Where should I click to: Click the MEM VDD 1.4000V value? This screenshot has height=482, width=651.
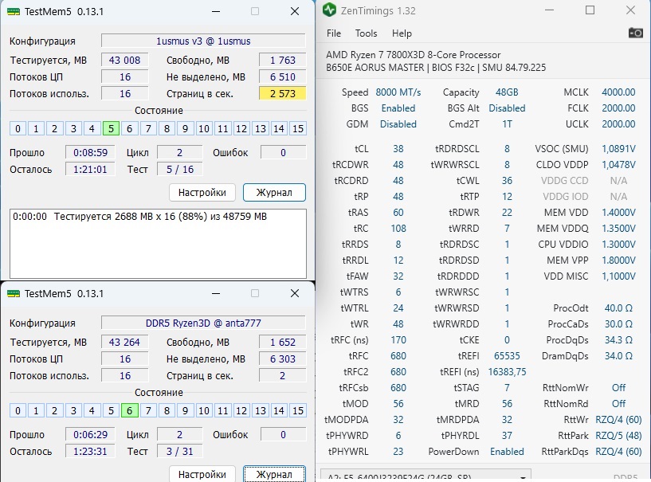pos(618,213)
